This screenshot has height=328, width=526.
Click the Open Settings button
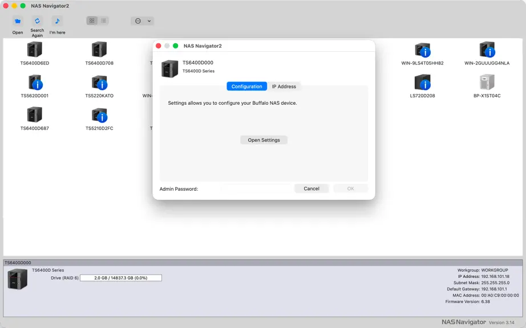(x=264, y=140)
